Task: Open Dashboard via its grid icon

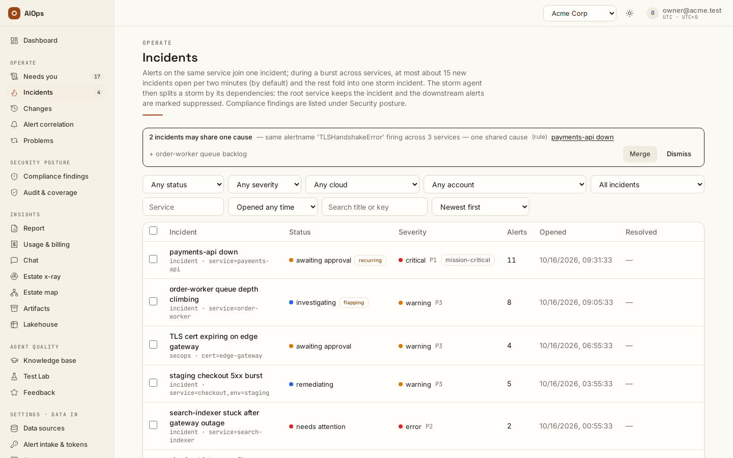Action: 14,41
